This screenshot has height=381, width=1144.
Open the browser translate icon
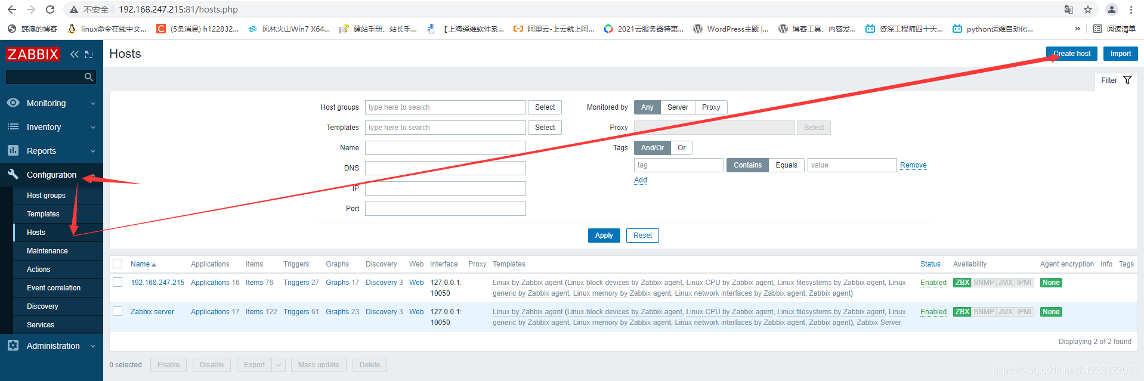click(x=1069, y=10)
